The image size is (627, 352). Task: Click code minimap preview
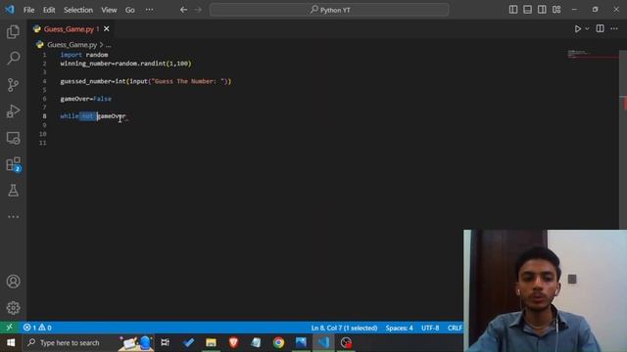(593, 54)
